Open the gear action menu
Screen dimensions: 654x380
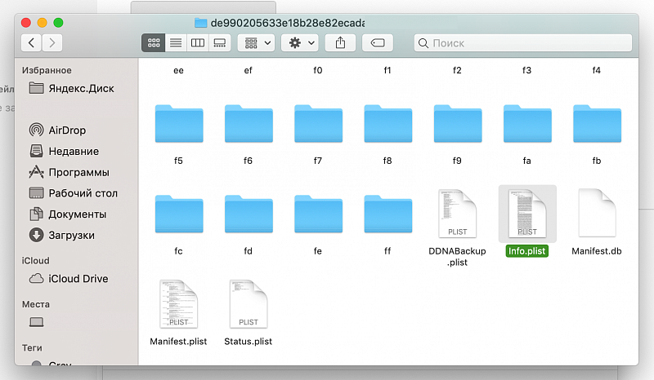coord(299,42)
